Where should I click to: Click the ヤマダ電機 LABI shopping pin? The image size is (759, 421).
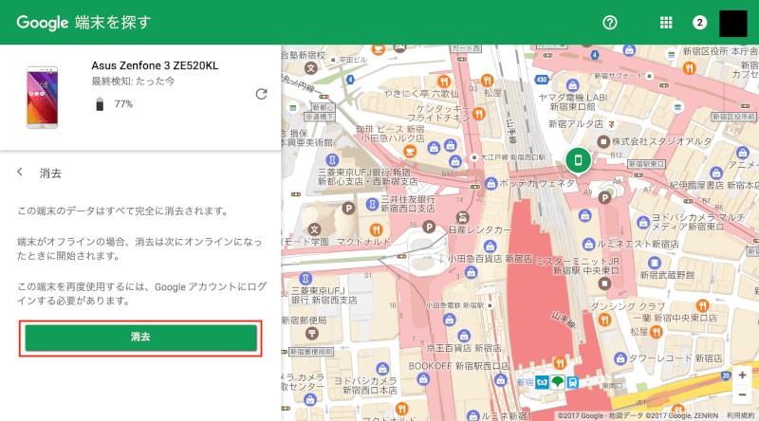[x=573, y=85]
